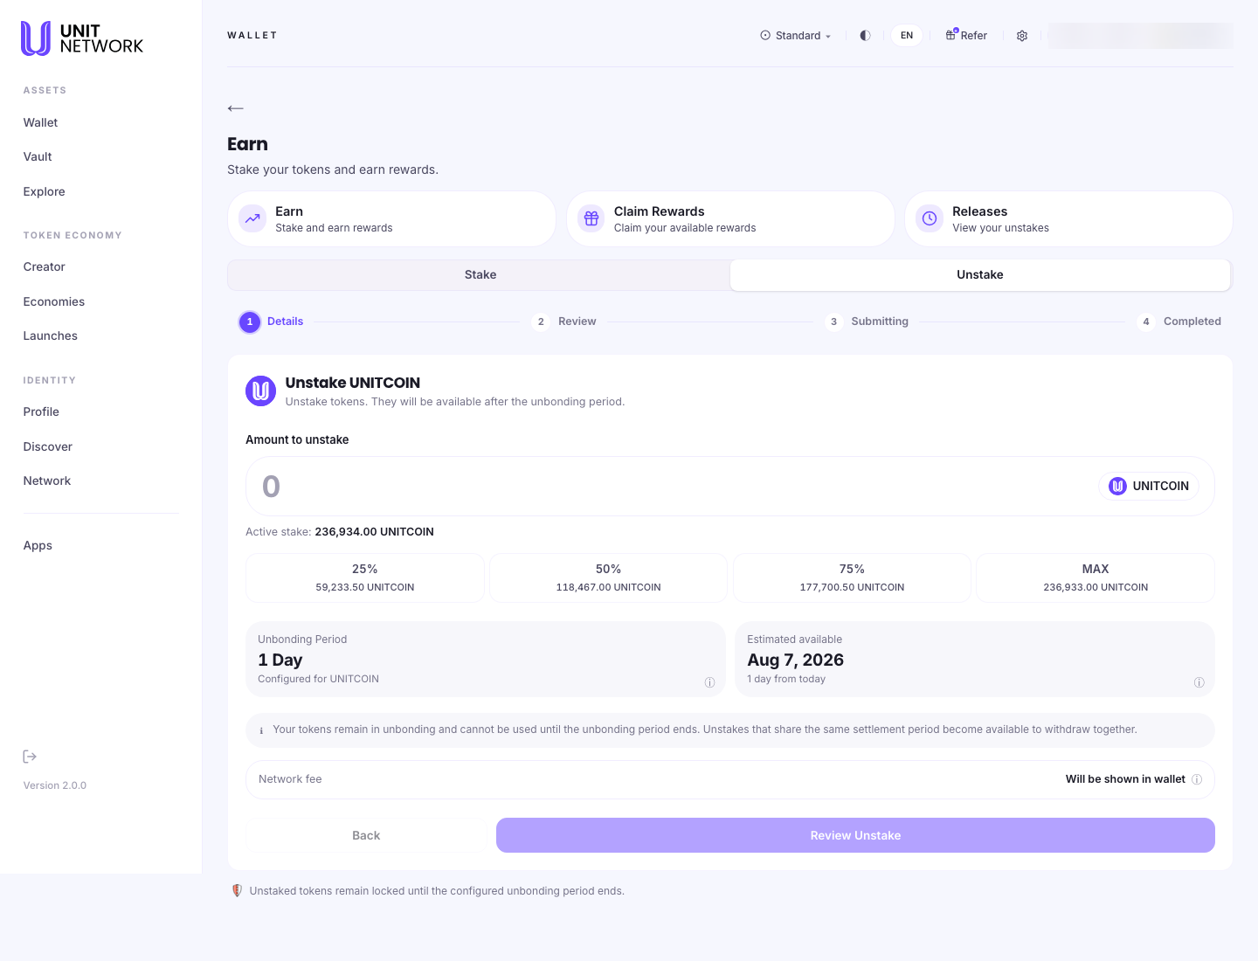Open Profile in sidebar

tap(41, 411)
